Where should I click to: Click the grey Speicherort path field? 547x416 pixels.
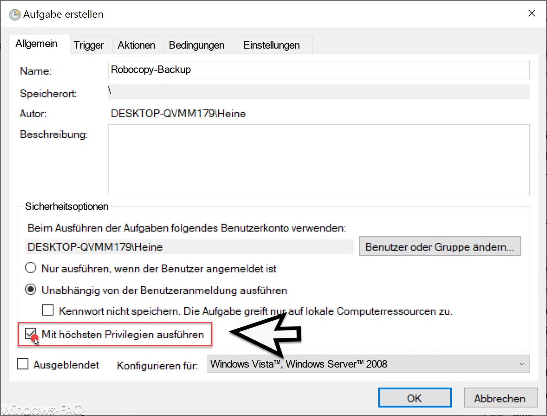(318, 92)
